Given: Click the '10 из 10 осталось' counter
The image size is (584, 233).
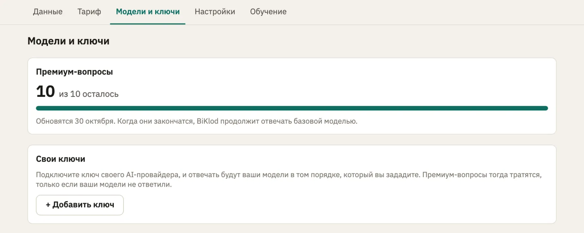Looking at the screenshot, I should [x=77, y=92].
